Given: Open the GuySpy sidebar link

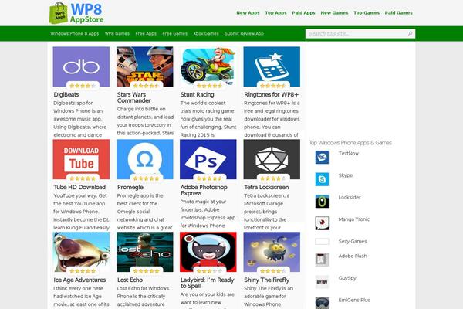Looking at the screenshot, I should [x=347, y=278].
